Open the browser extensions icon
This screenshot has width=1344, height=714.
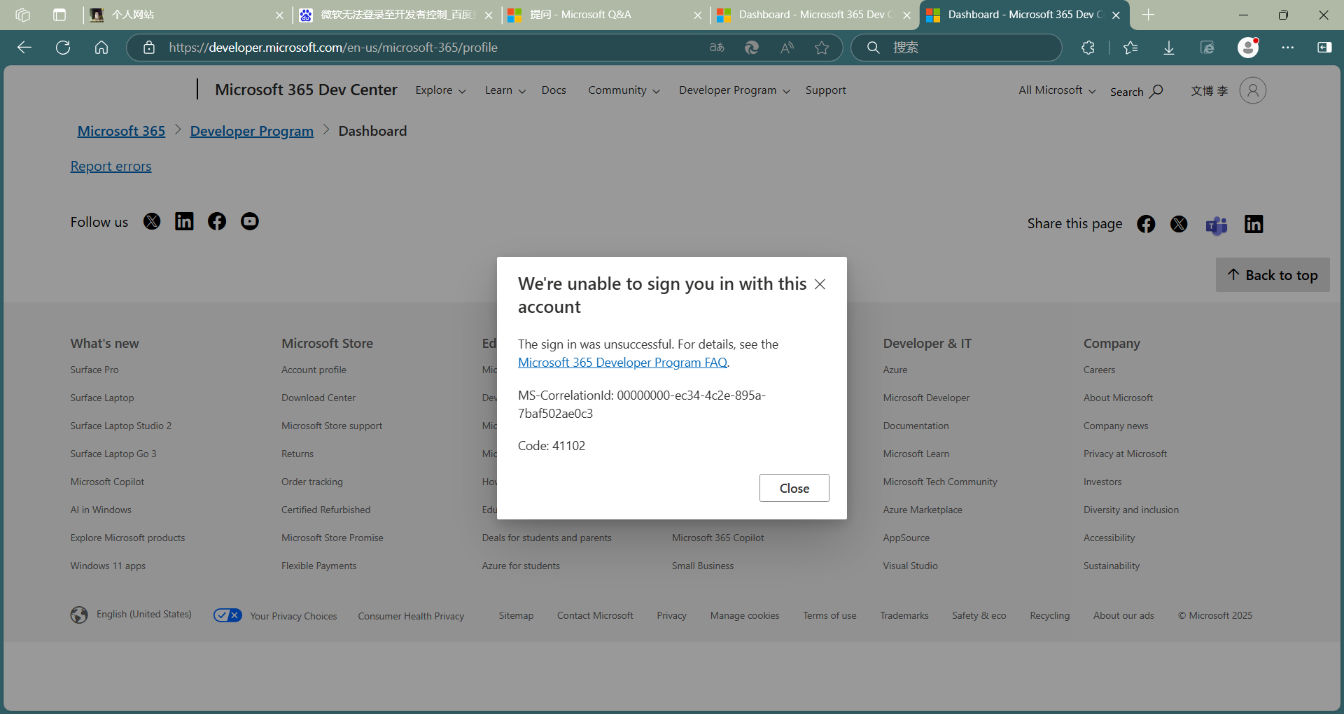point(1088,48)
